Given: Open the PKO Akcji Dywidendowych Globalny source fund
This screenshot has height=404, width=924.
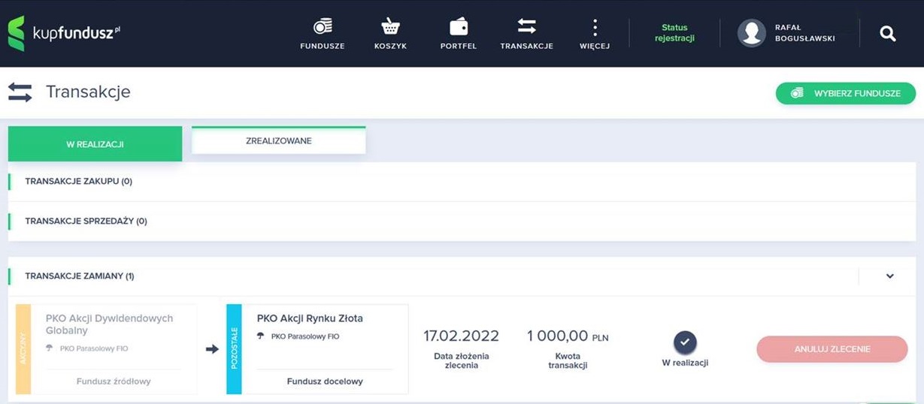Looking at the screenshot, I should click(106, 349).
